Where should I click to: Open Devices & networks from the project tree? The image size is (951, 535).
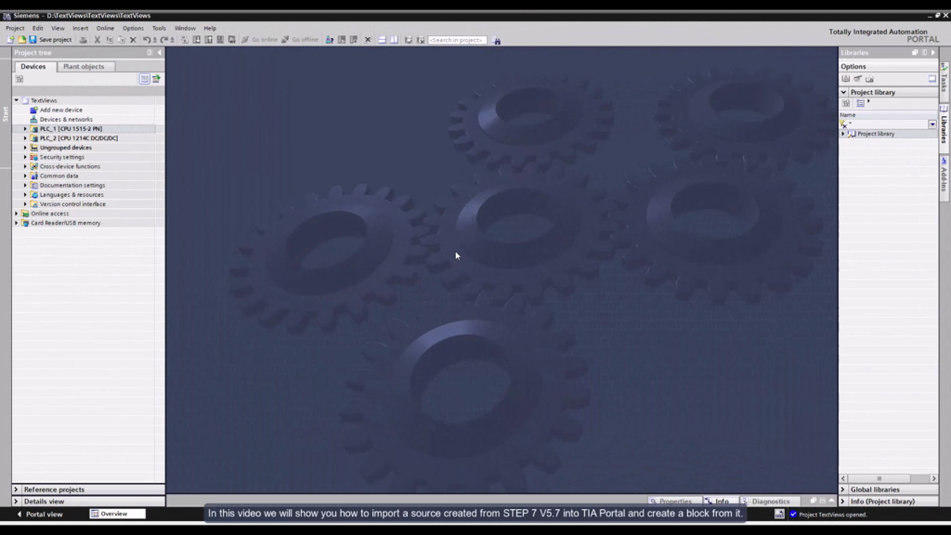coord(66,120)
